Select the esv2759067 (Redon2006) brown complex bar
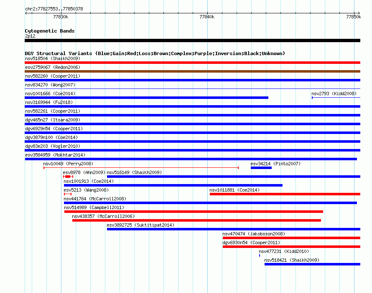This screenshot has width=372, height=293. click(x=192, y=71)
